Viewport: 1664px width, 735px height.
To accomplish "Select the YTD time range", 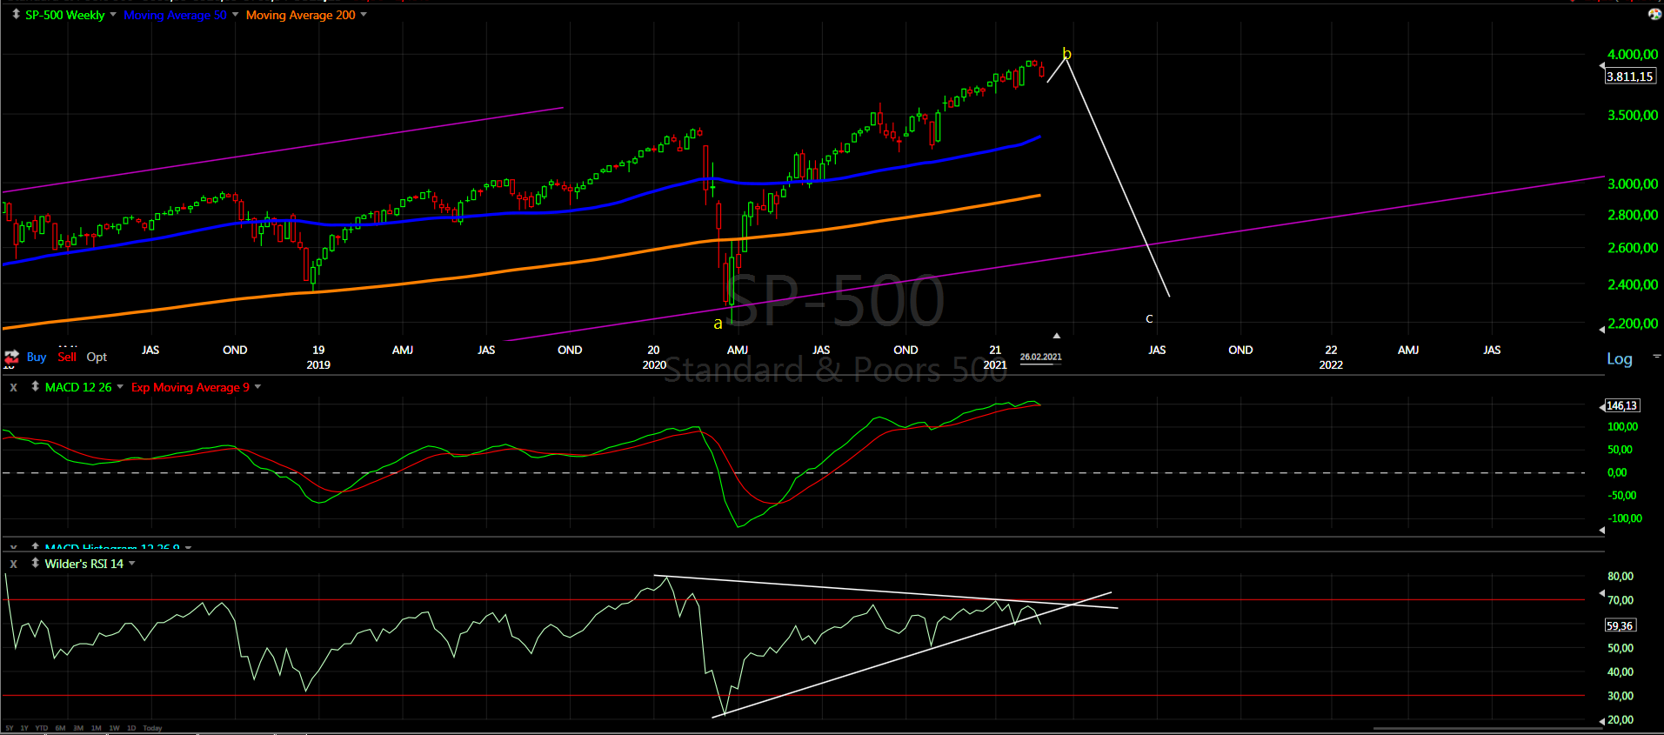I will [42, 728].
